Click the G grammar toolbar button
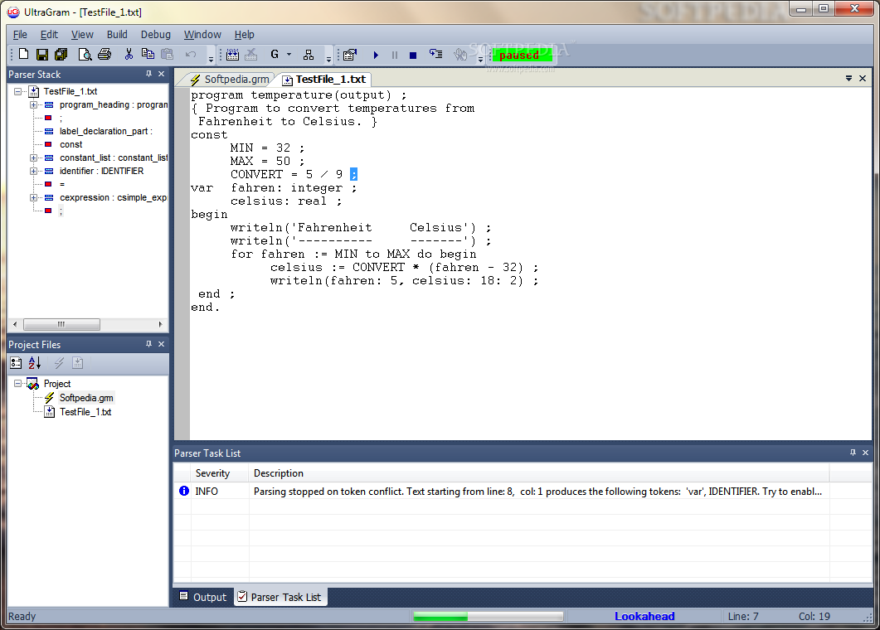This screenshot has width=880, height=630. [x=275, y=55]
